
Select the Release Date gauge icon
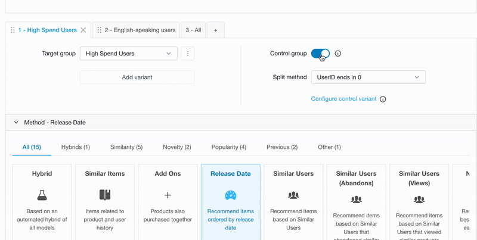click(x=231, y=195)
